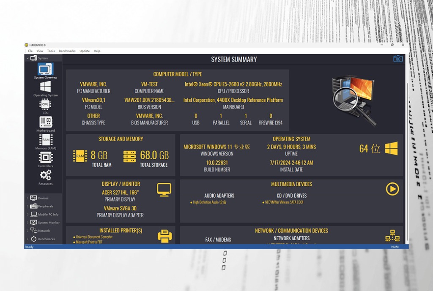
Task: Open the CPU section icon
Action: click(x=45, y=104)
